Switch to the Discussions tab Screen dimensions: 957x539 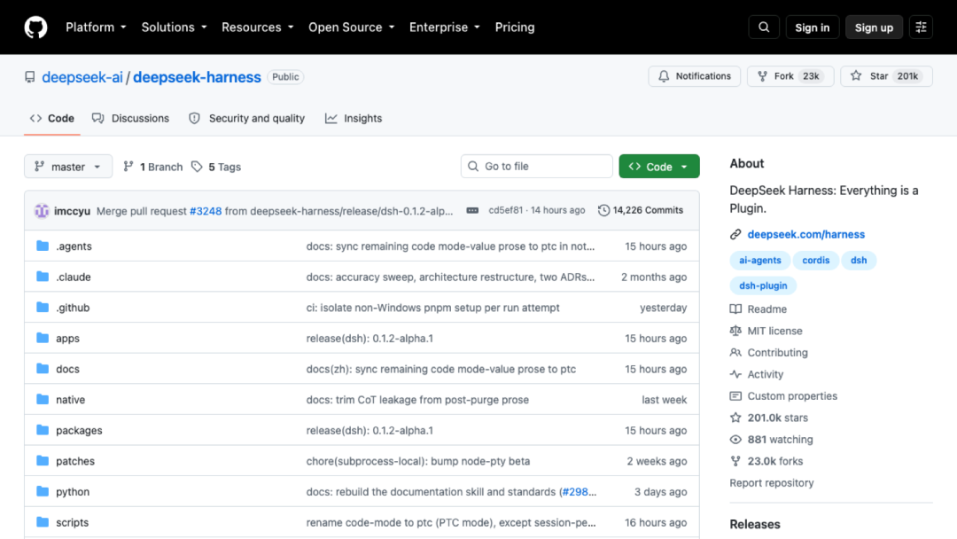[130, 119]
